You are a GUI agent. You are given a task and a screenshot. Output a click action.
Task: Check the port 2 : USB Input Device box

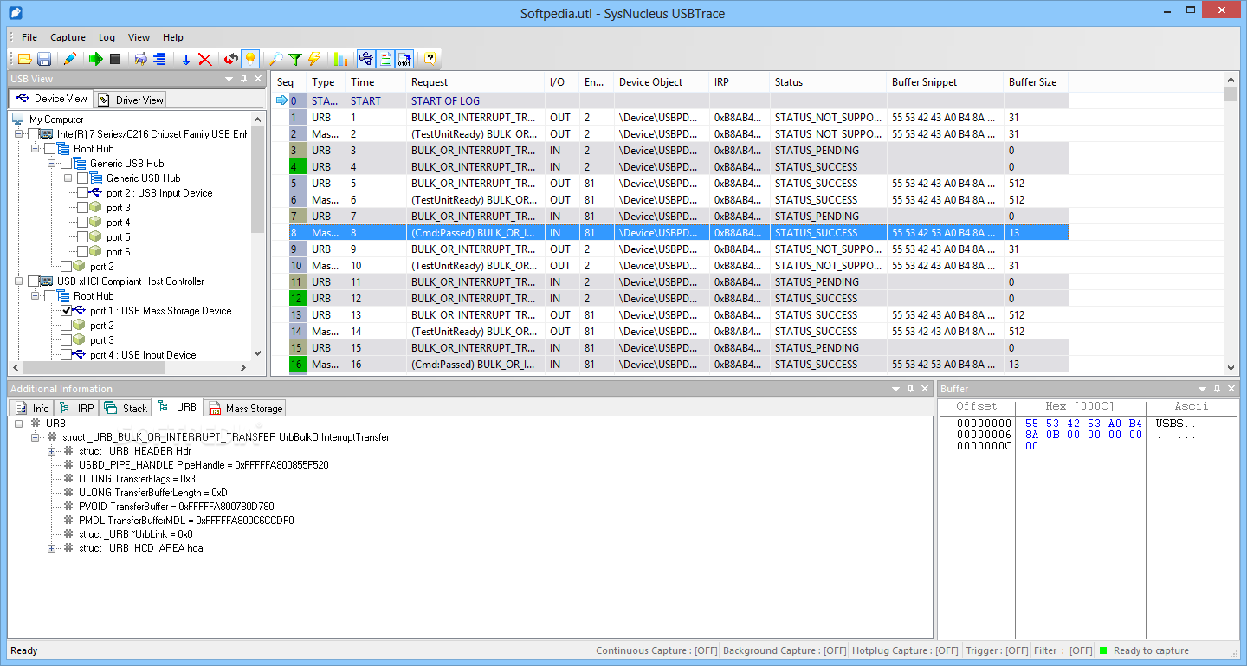(x=82, y=193)
